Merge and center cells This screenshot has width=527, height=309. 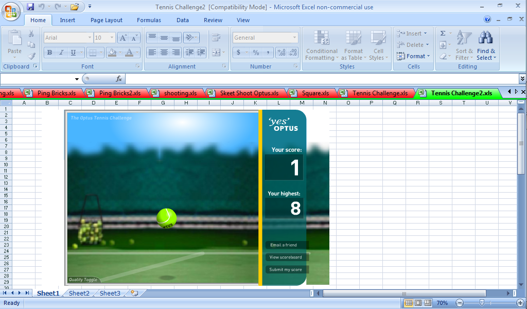[x=217, y=53]
